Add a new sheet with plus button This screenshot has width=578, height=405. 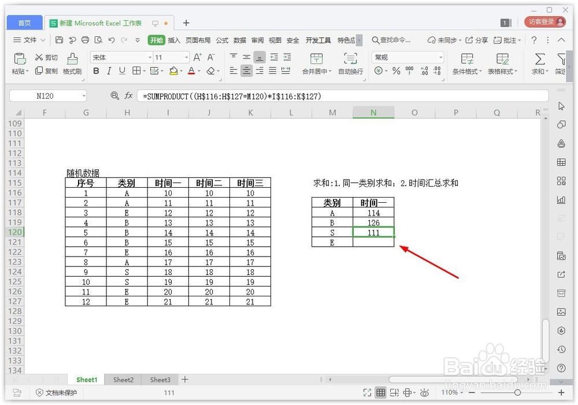185,379
